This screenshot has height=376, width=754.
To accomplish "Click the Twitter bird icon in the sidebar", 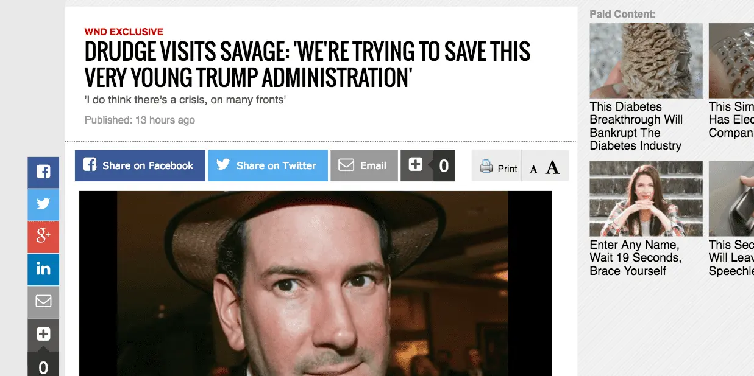I will click(43, 204).
